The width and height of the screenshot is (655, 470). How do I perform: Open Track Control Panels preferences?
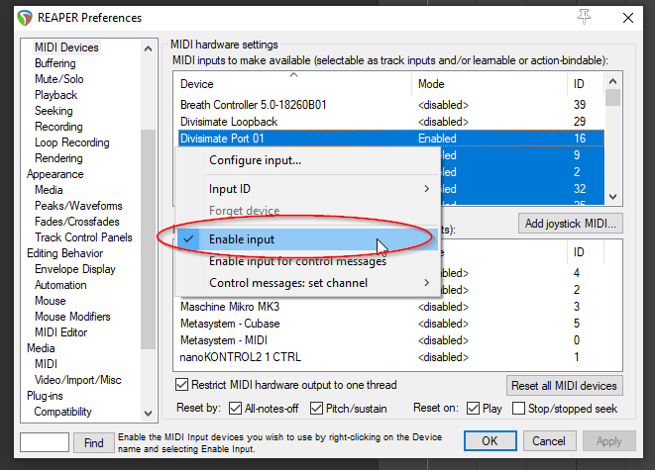point(83,237)
